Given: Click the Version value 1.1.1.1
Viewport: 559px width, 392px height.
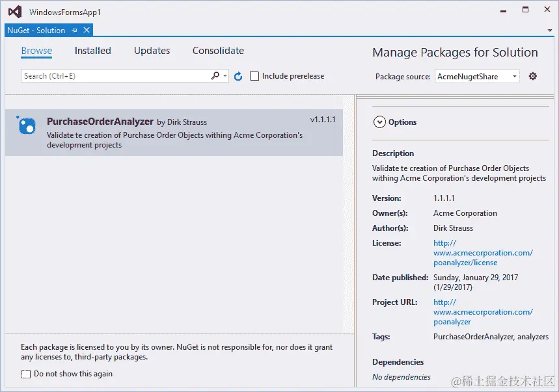Looking at the screenshot, I should (444, 198).
